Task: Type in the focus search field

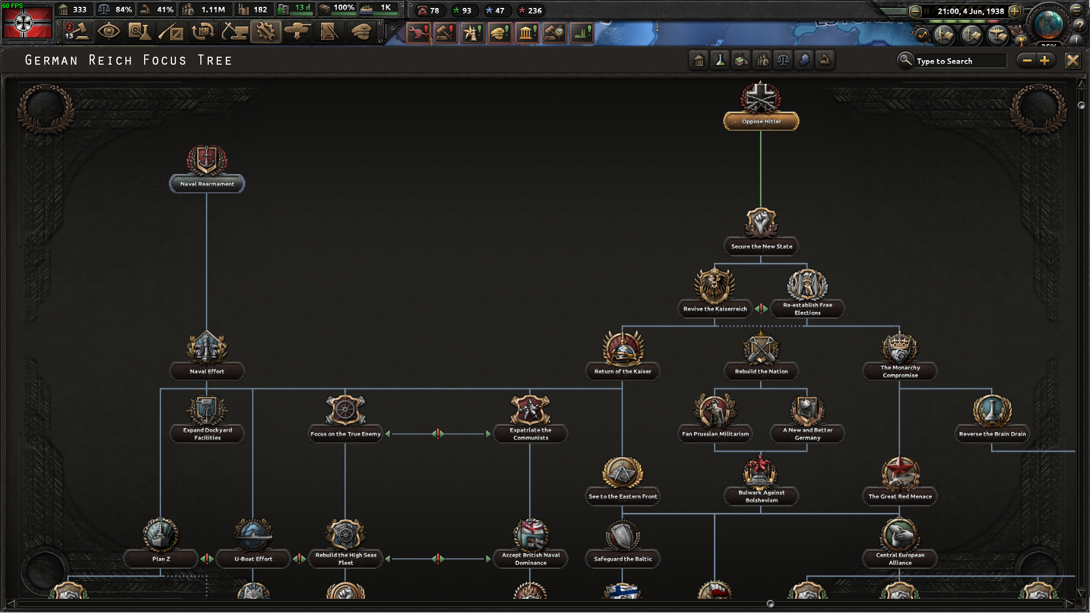Action: coord(961,61)
